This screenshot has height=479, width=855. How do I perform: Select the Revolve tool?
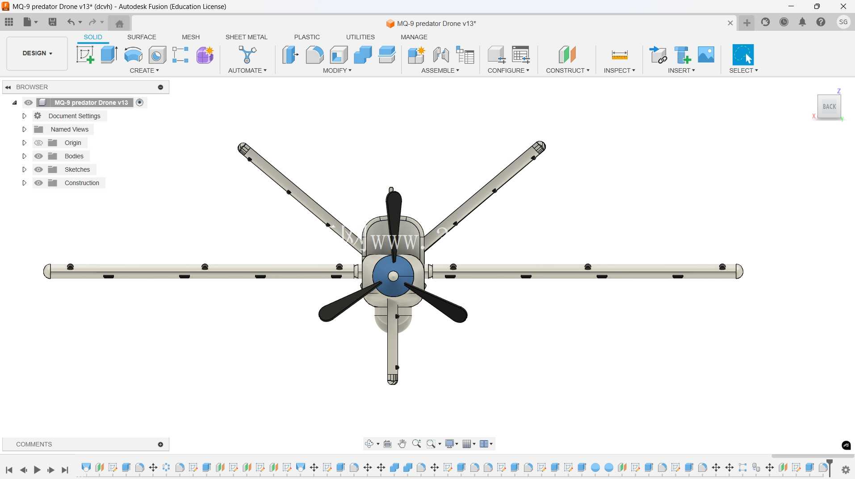(133, 55)
